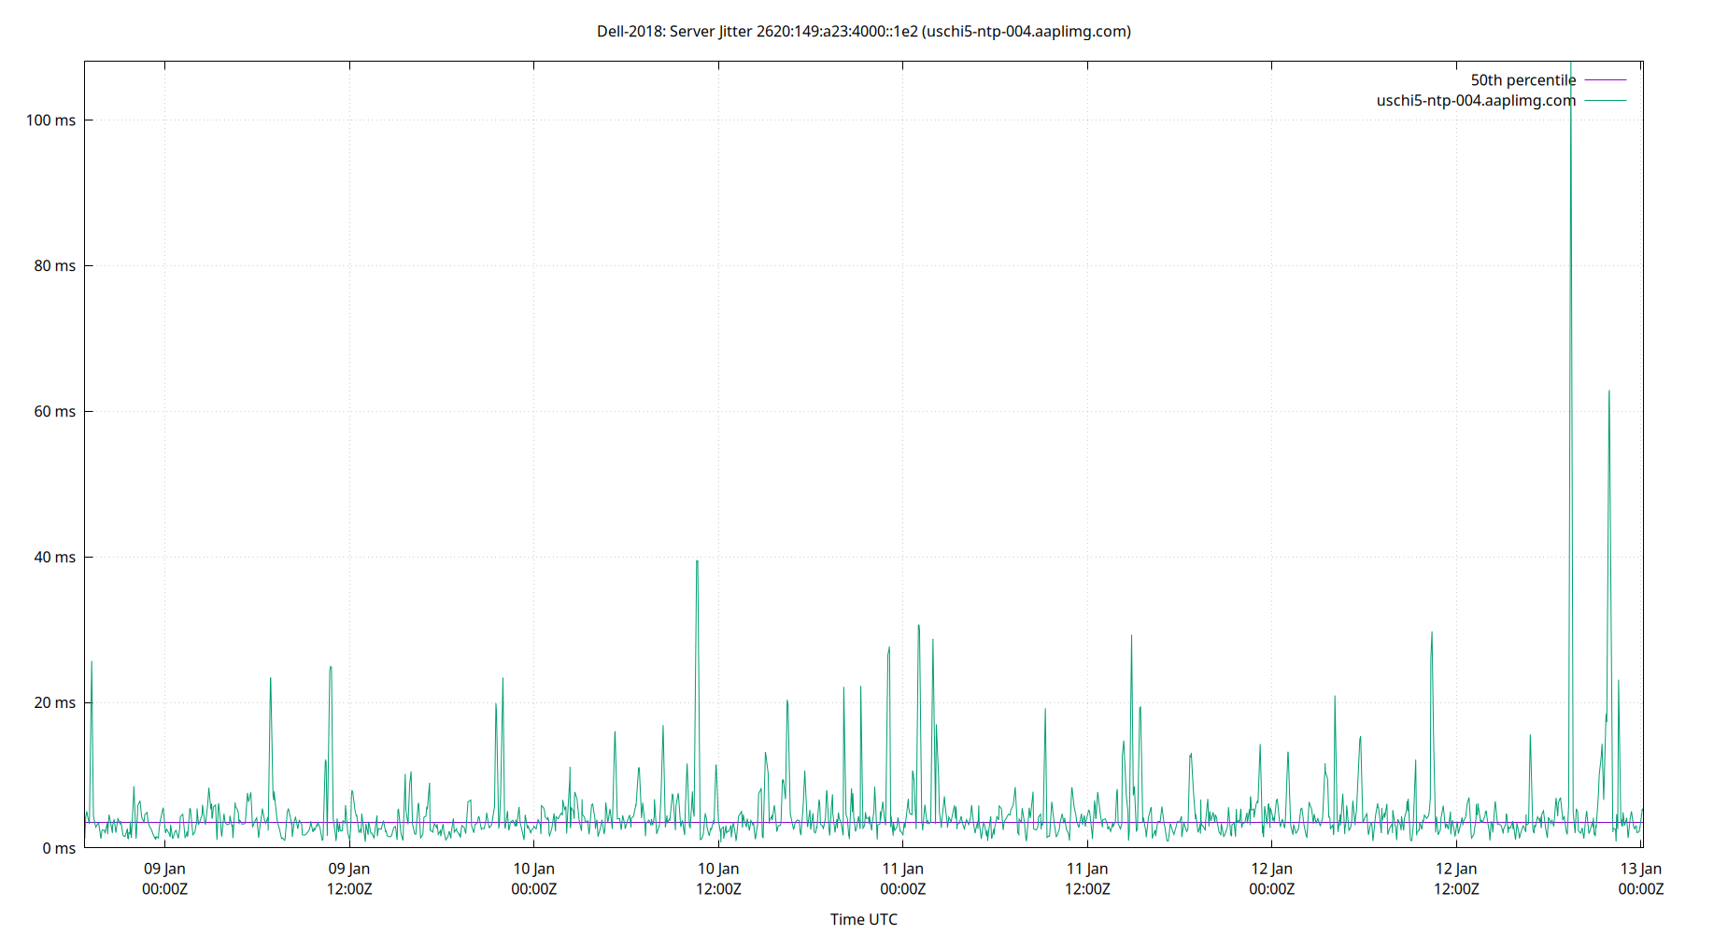Click the small peak near 09 Jan 12:00Z
Viewport: 1728px width, 934px height.
329,668
